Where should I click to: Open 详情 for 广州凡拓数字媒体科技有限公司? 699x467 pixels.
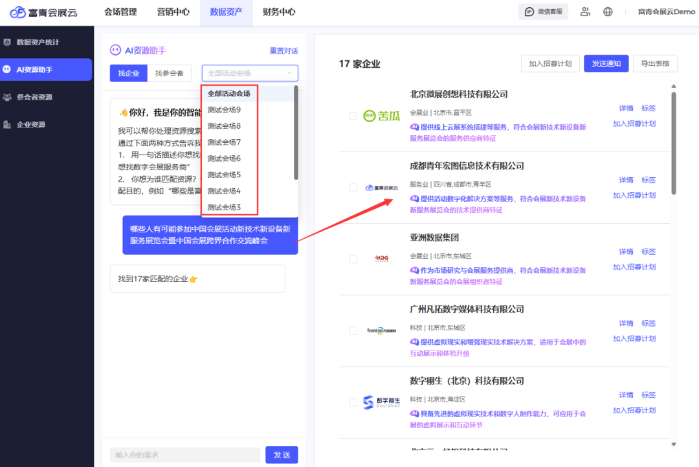(626, 323)
